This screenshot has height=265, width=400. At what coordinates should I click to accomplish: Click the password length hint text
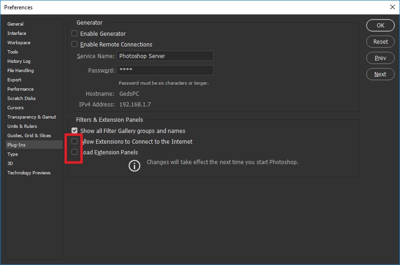tap(164, 83)
